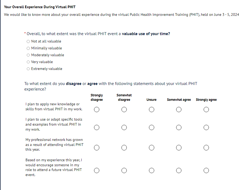This screenshot has width=239, height=190.
Task: Choose Somewhat disagree for applying new knowledge
Action: coord(124,110)
